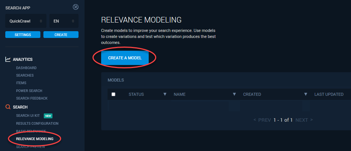Select Relevance Modeling in the sidebar
Image resolution: width=351 pixels, height=151 pixels.
pyautogui.click(x=35, y=139)
